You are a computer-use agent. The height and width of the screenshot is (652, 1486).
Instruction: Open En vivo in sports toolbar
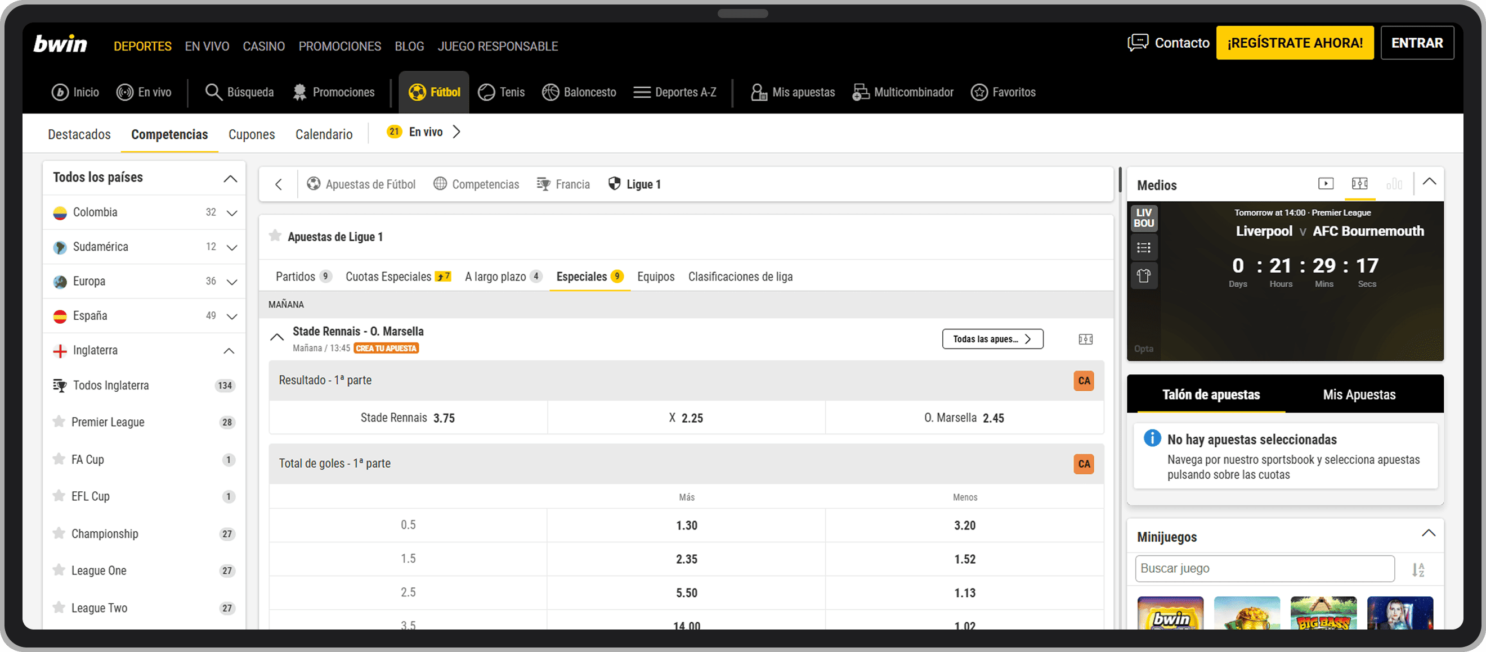[x=144, y=92]
